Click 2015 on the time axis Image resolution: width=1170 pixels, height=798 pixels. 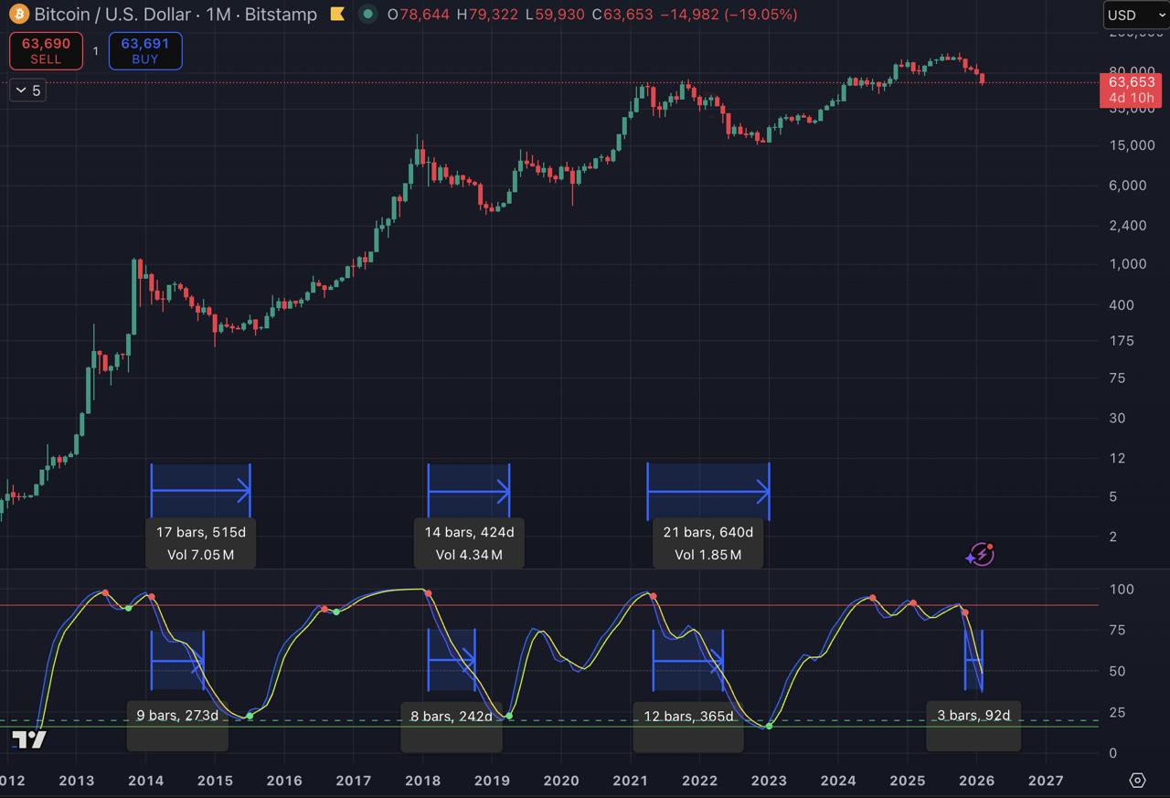pos(215,781)
